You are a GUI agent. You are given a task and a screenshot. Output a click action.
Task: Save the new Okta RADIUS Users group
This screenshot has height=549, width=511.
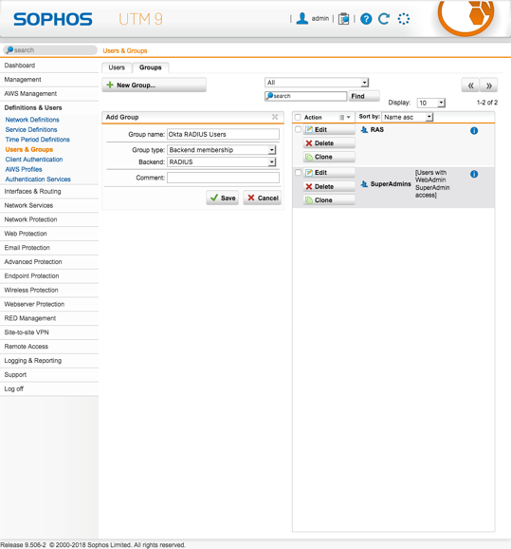tap(223, 198)
